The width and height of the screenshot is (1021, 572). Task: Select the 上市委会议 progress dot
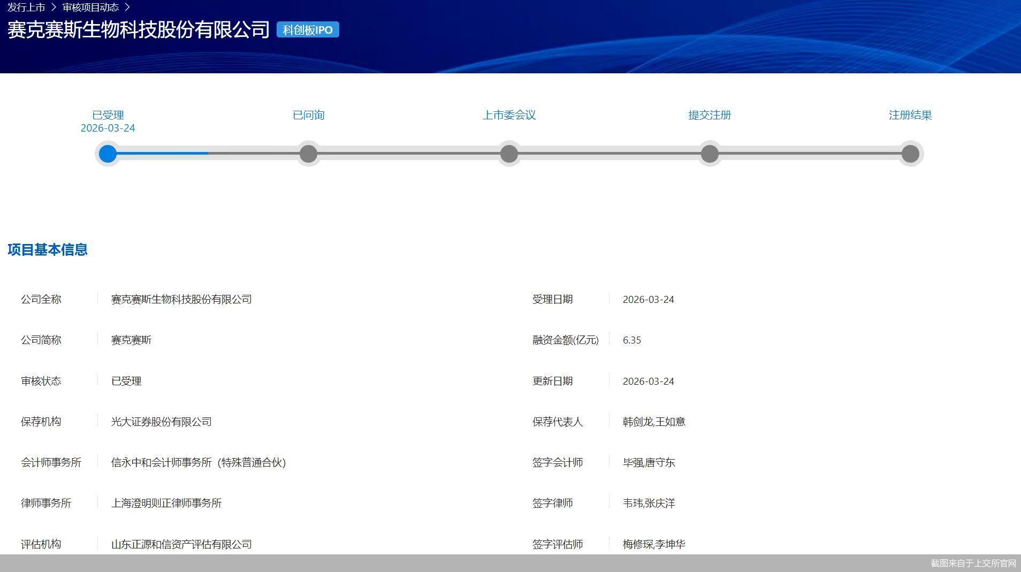[509, 154]
